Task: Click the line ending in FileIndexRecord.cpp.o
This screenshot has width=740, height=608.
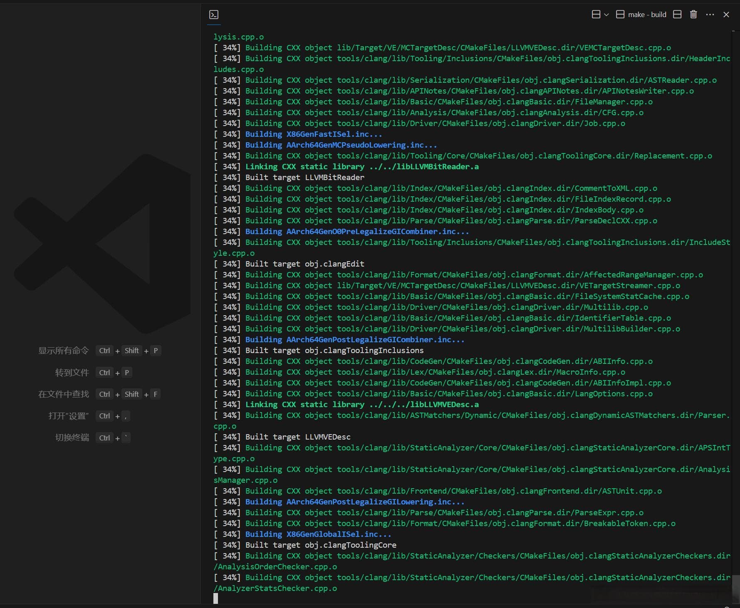Action: [x=442, y=199]
